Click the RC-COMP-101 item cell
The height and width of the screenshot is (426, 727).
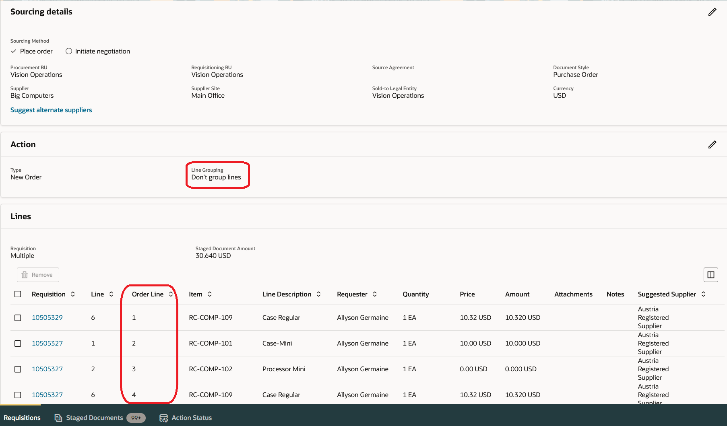pyautogui.click(x=211, y=343)
